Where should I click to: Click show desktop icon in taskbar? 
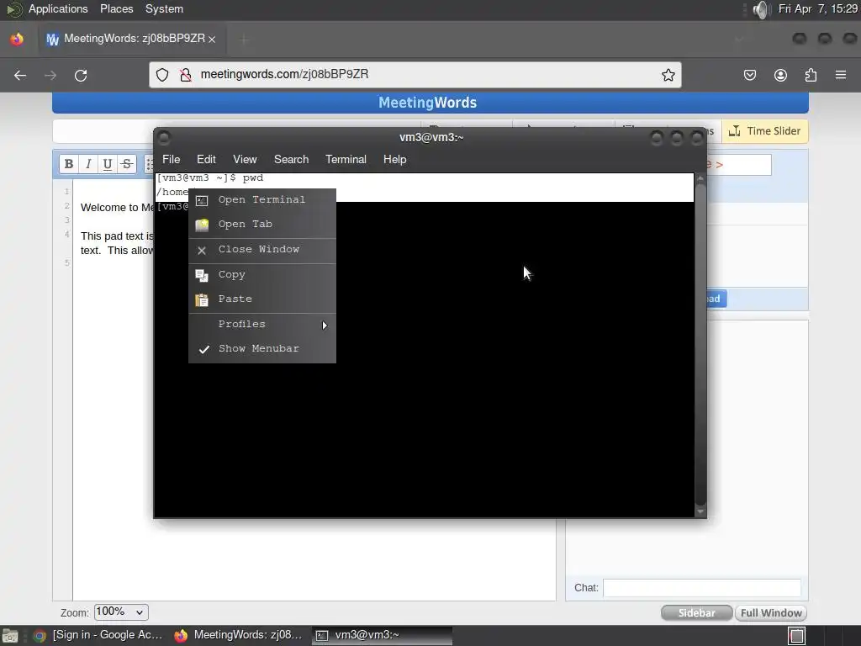[10, 636]
